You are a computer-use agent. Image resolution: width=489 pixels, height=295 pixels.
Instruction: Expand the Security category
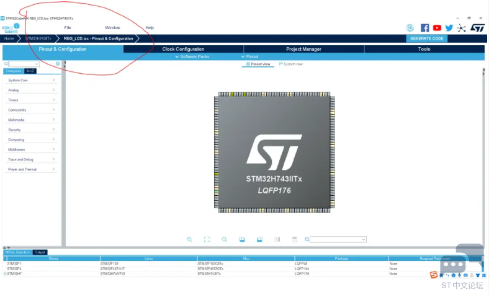[x=32, y=130]
